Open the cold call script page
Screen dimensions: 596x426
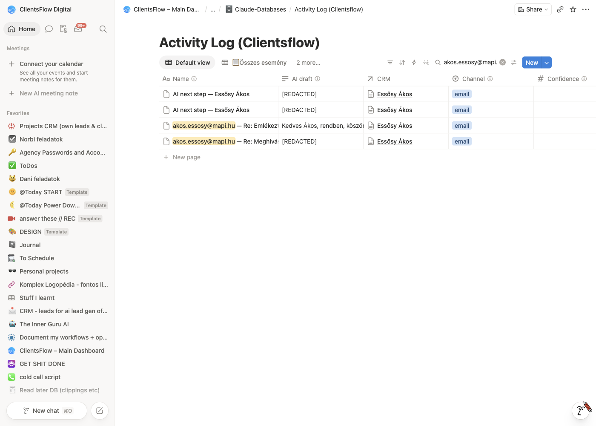click(57, 377)
